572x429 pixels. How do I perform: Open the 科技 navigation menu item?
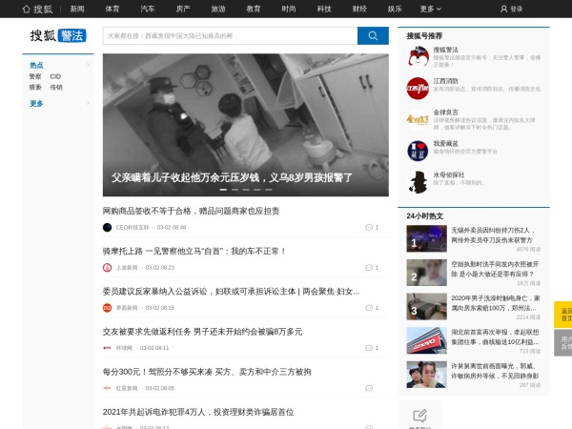(324, 9)
